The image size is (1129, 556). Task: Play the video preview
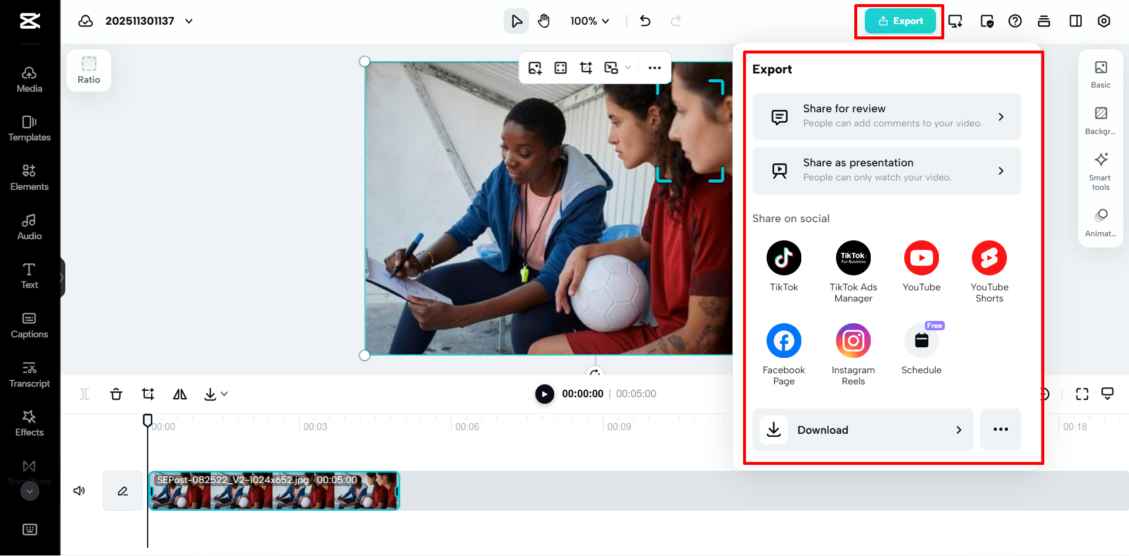click(544, 394)
